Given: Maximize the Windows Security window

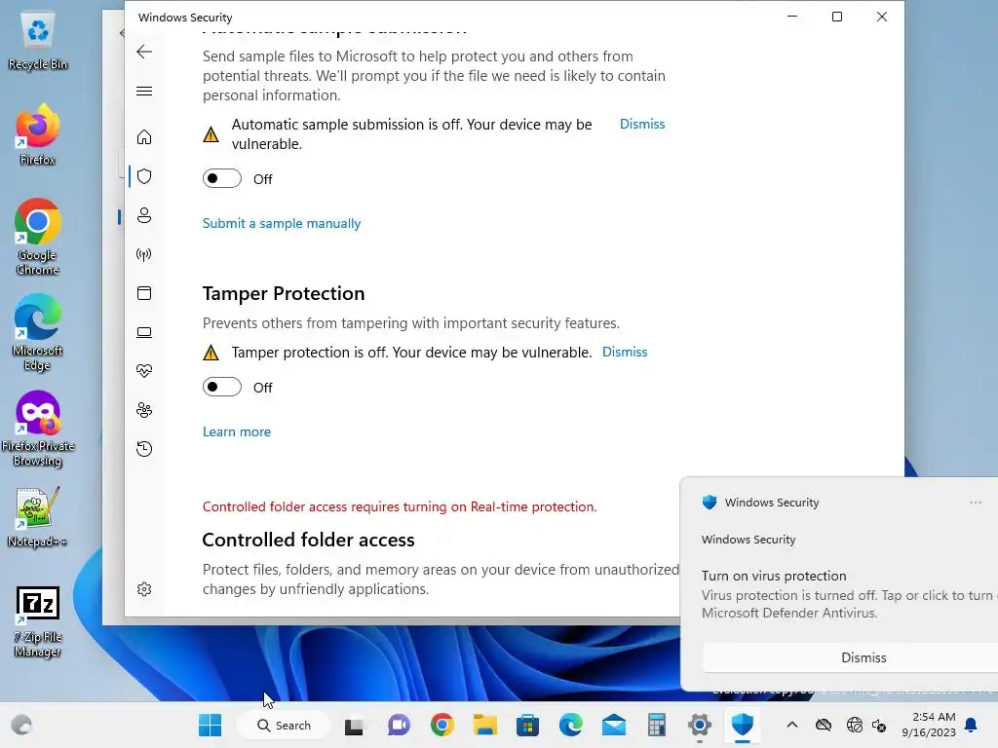Looking at the screenshot, I should pos(837,17).
